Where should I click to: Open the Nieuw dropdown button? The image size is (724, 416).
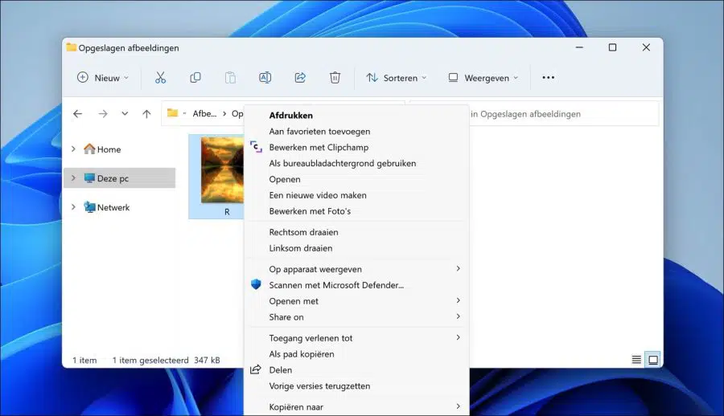coord(102,77)
